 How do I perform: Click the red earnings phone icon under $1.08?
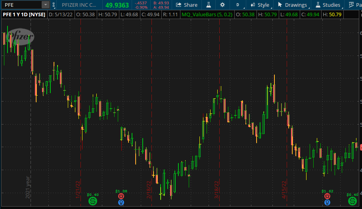click(121, 196)
